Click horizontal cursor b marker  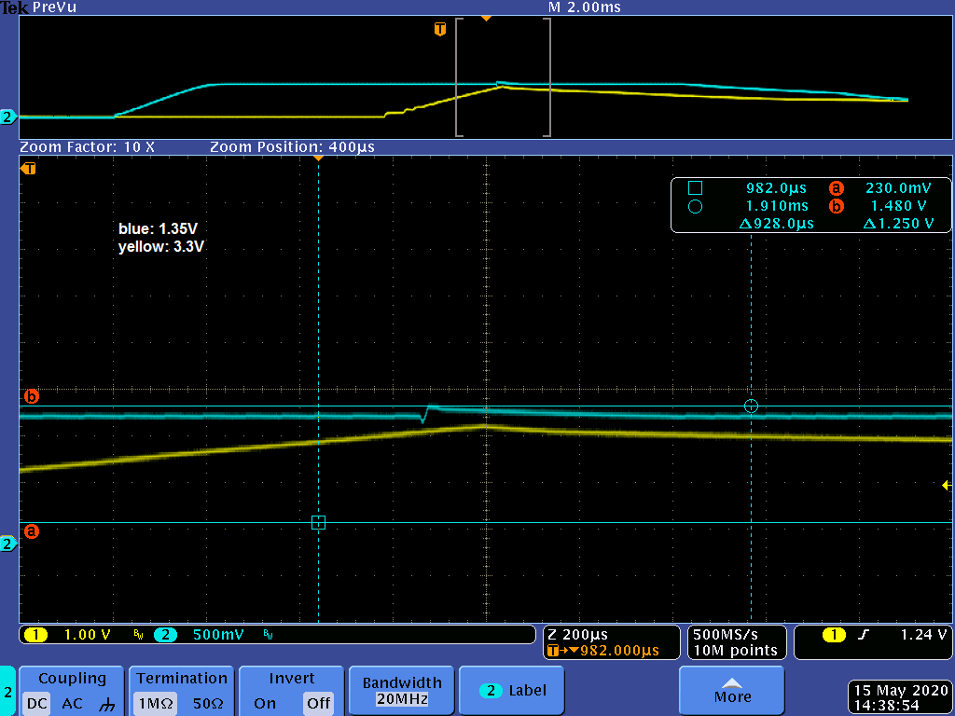(x=31, y=396)
